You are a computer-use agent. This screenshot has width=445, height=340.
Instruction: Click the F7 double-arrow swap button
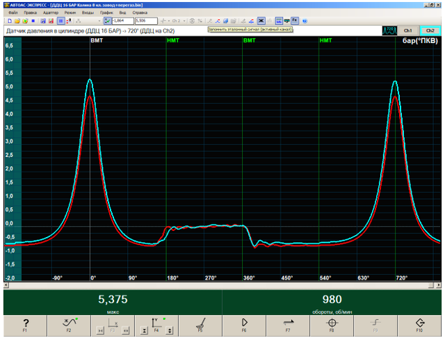(288, 325)
